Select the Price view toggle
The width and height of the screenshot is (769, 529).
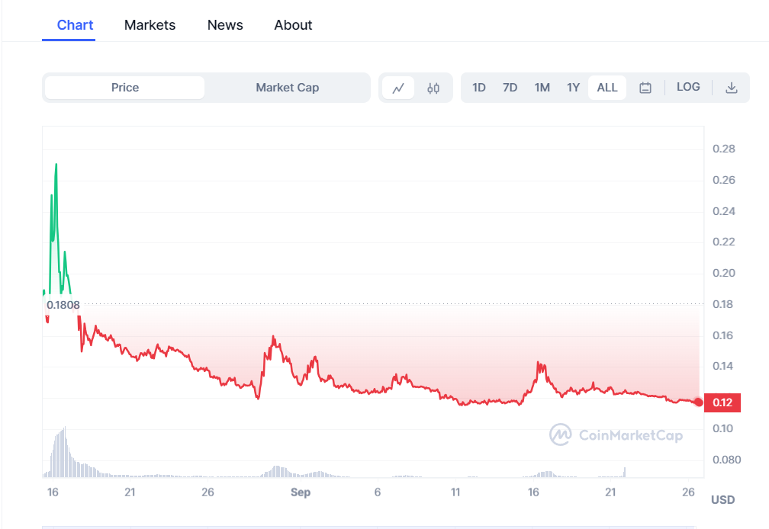124,88
